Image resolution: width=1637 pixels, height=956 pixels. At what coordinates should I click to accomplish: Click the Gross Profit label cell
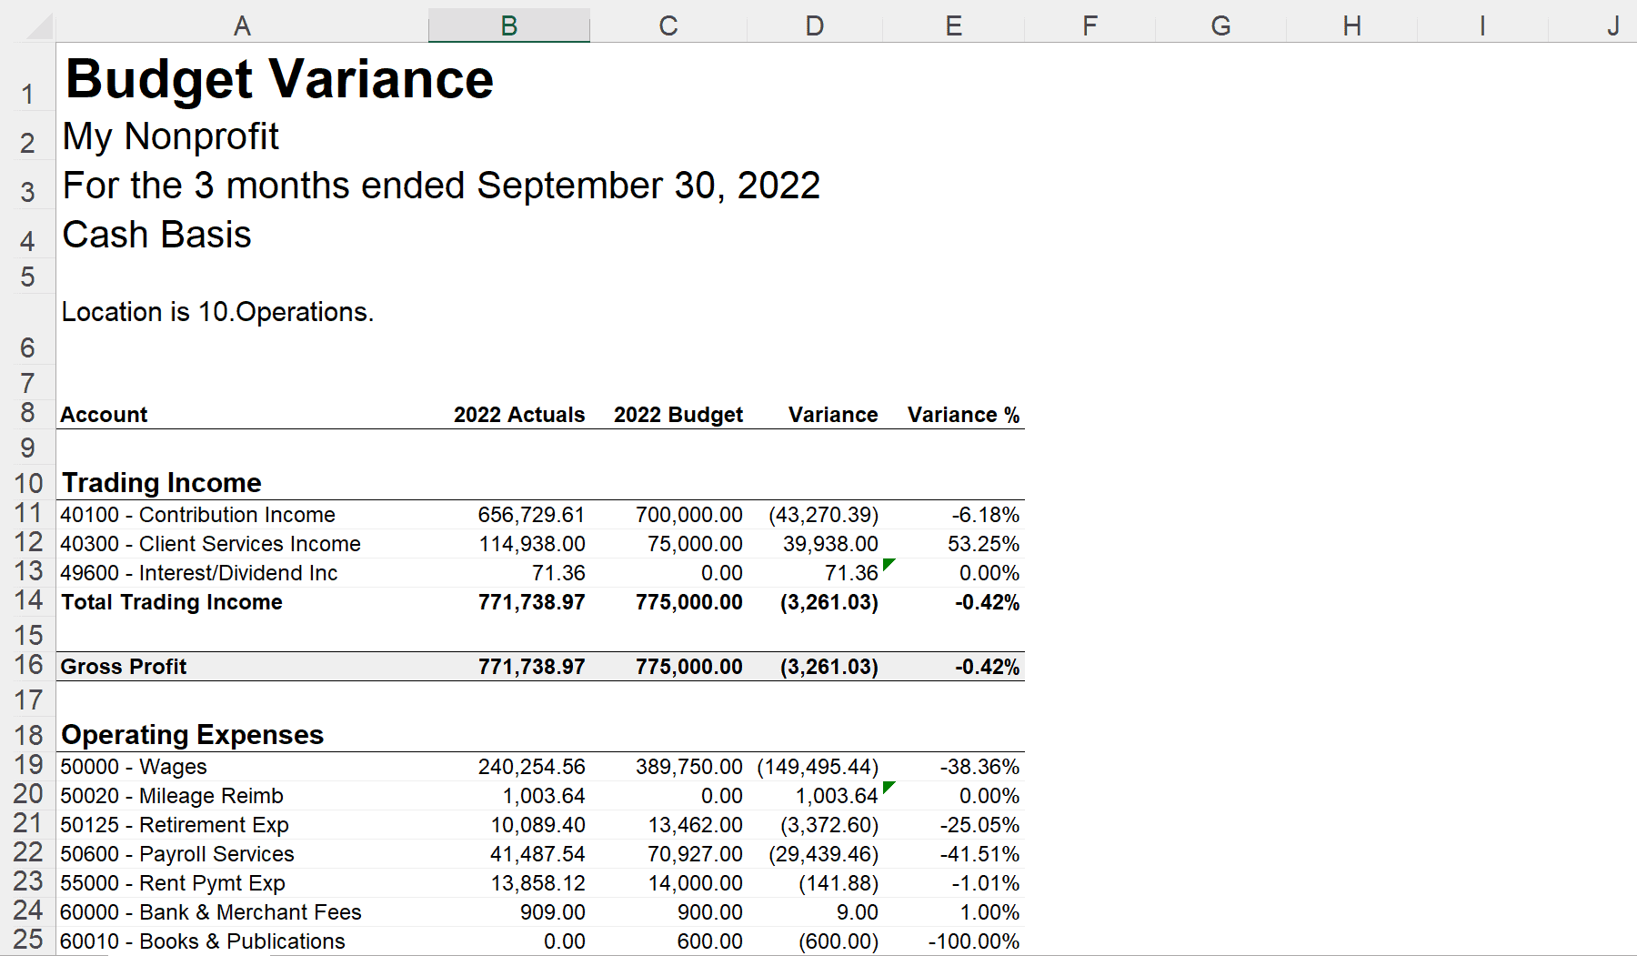[x=123, y=667]
